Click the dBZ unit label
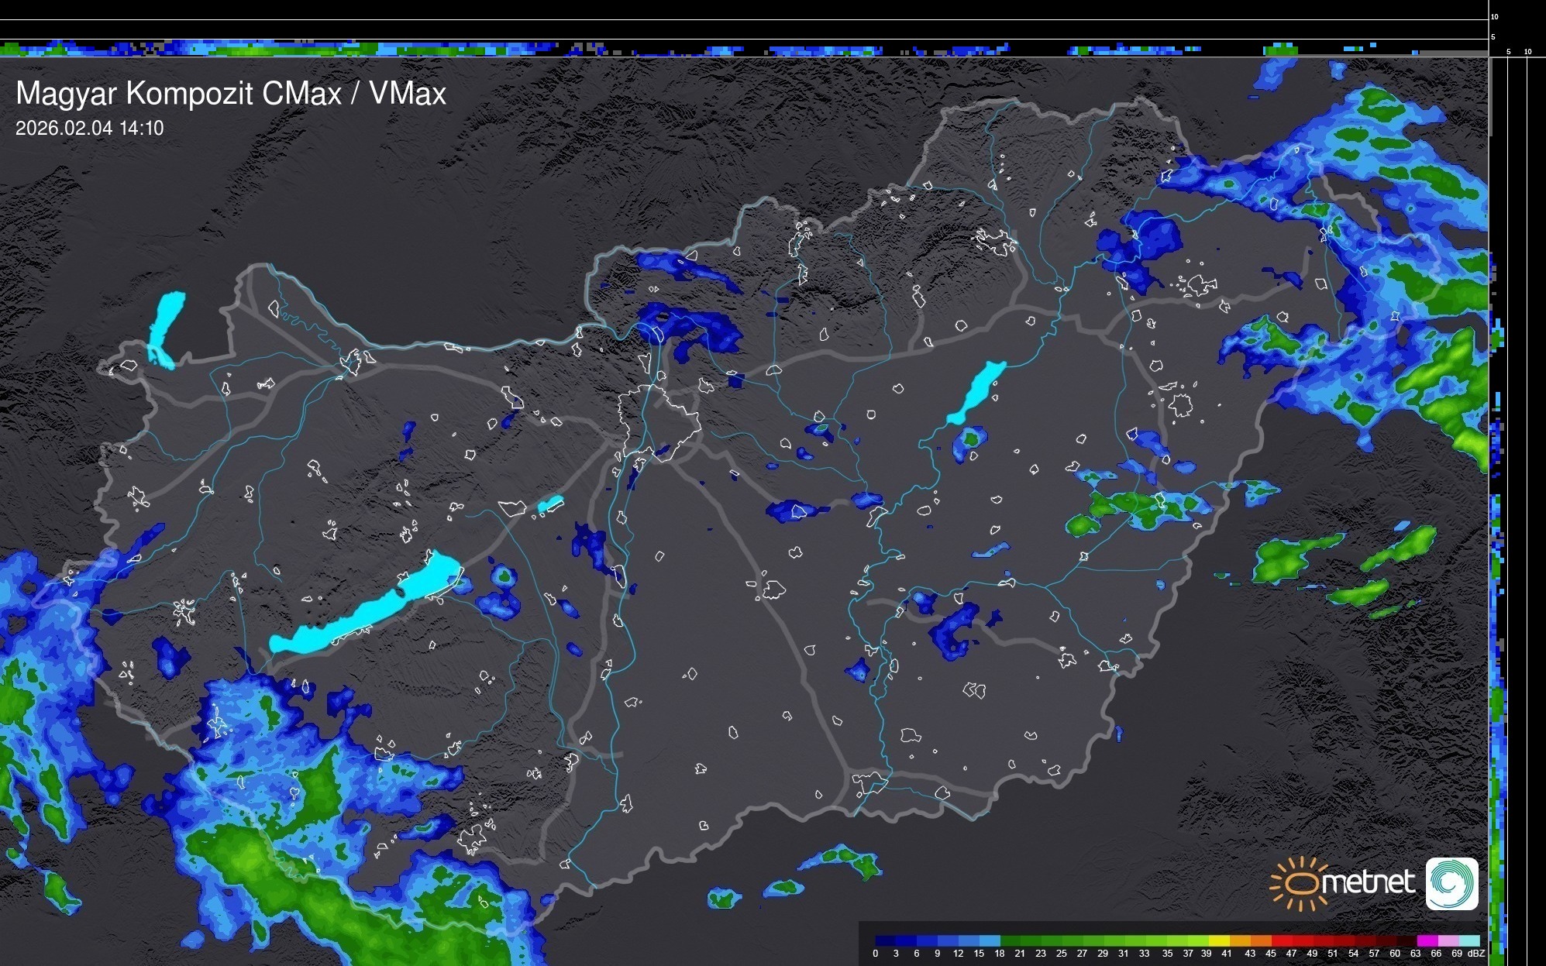1546x966 pixels. tap(1476, 954)
